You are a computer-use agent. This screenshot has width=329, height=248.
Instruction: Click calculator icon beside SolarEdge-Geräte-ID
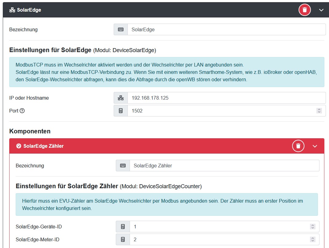(123, 227)
